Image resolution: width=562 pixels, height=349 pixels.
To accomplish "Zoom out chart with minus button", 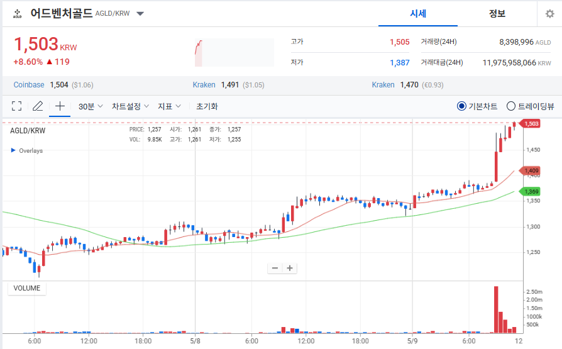I will (x=275, y=268).
